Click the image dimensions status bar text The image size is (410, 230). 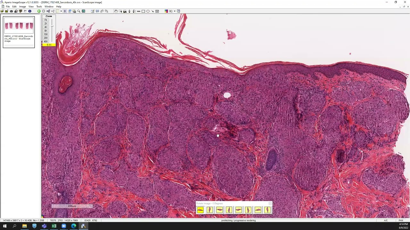tap(23, 220)
